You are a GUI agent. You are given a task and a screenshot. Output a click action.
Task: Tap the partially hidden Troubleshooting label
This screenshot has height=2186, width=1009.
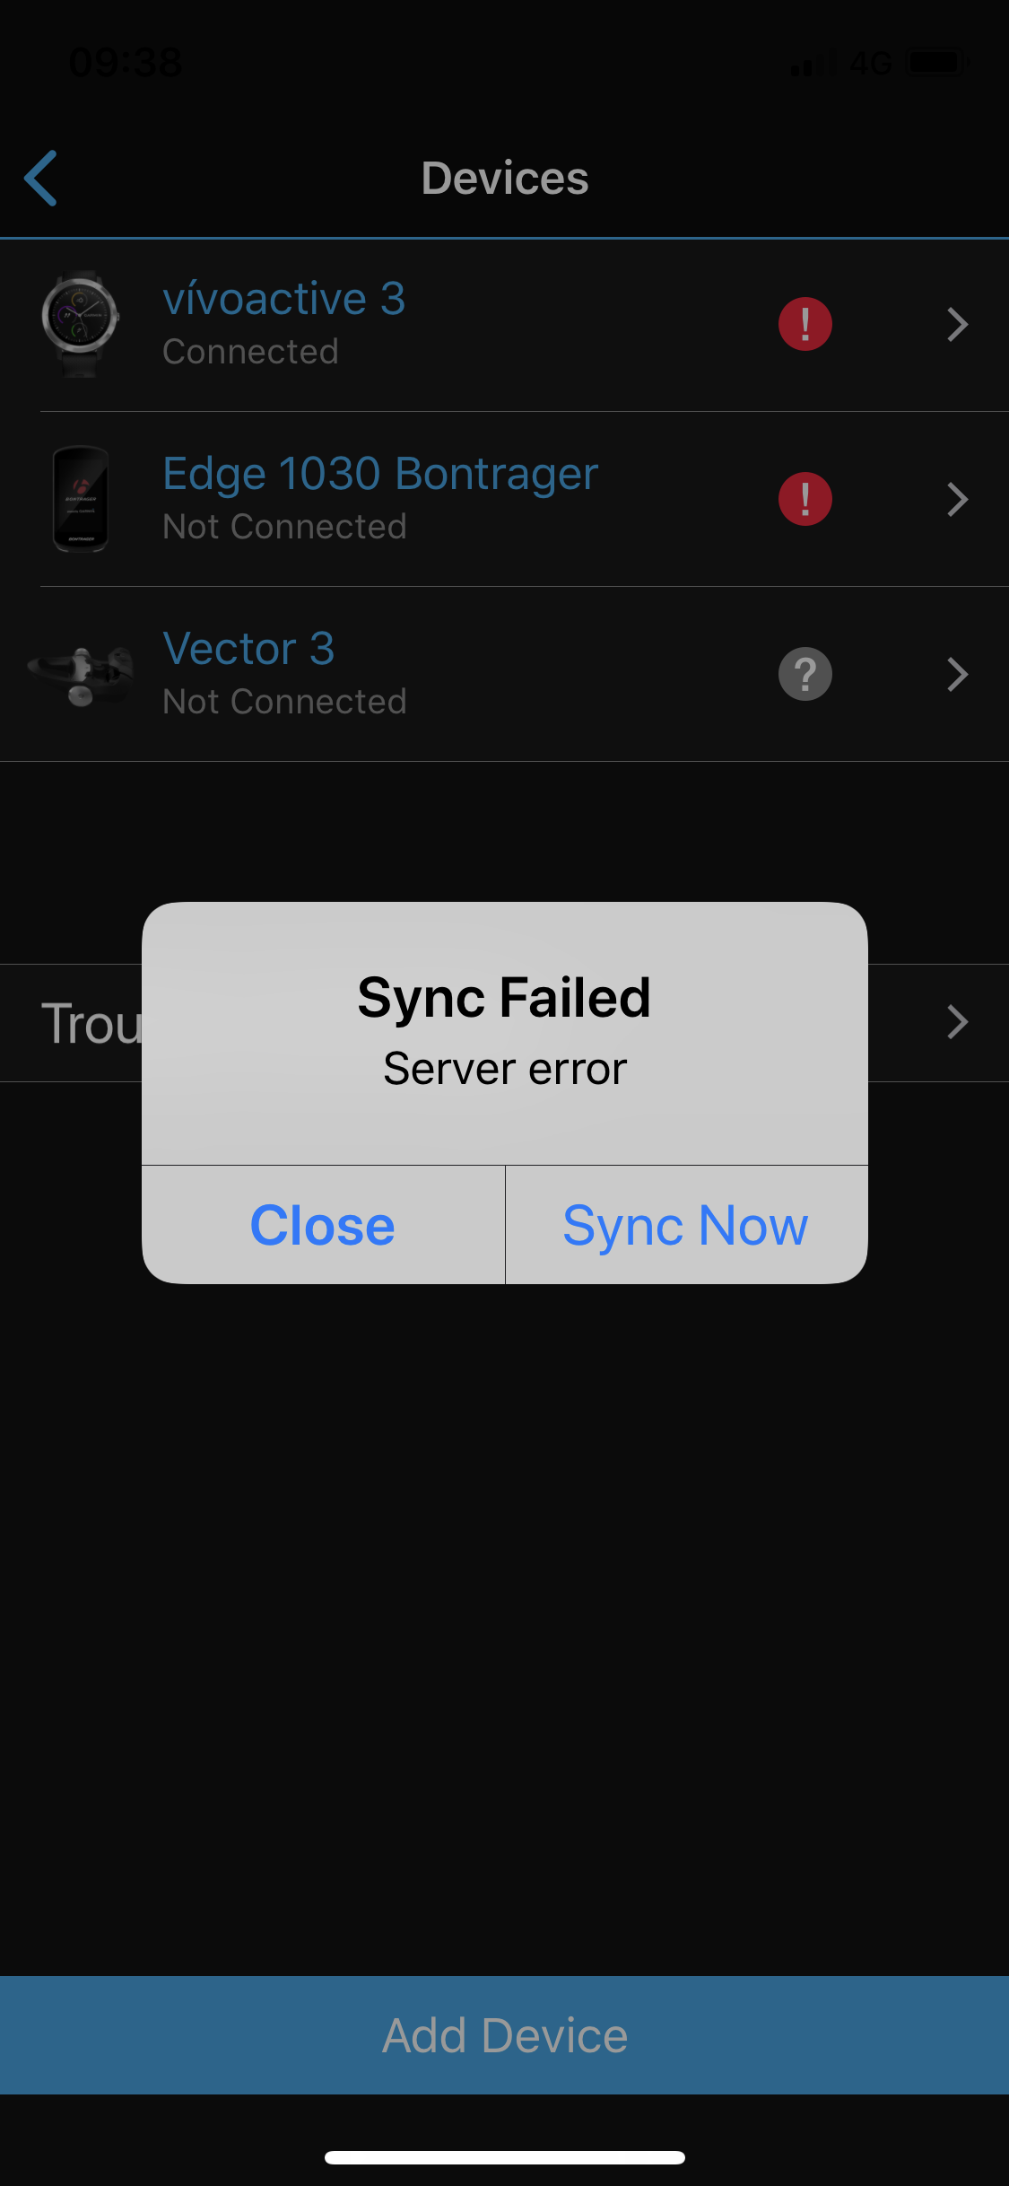[91, 1023]
